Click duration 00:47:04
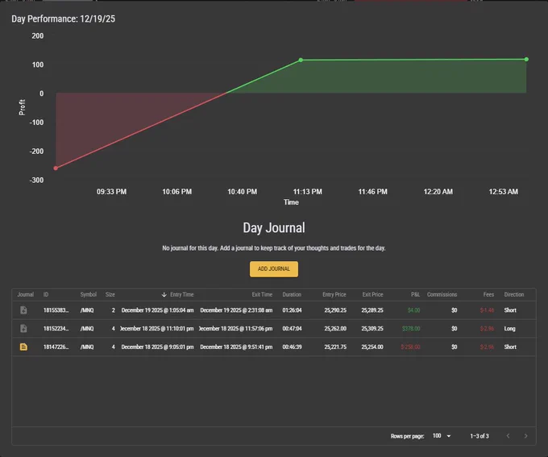The height and width of the screenshot is (457, 548). [x=292, y=328]
